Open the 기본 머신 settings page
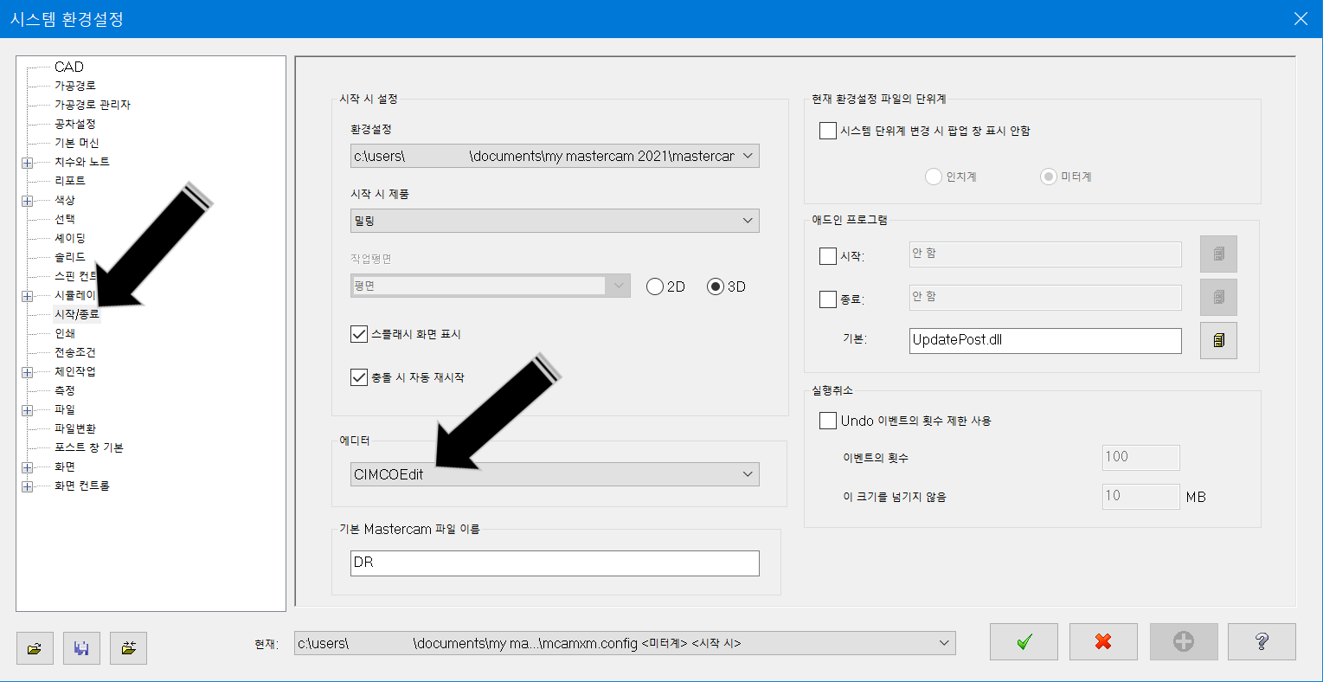Screen dimensions: 1323x682 [x=77, y=143]
